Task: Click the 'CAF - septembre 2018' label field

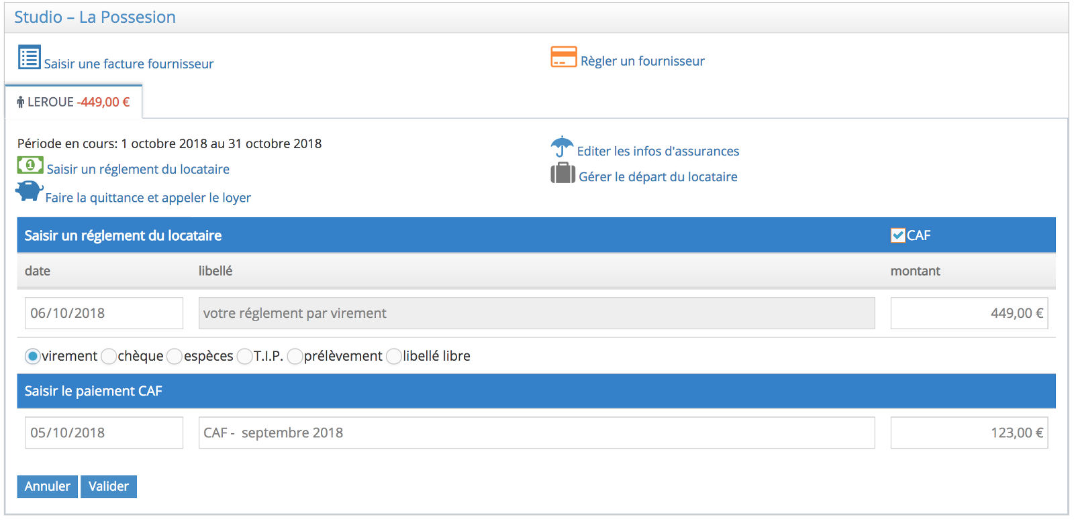Action: [537, 433]
